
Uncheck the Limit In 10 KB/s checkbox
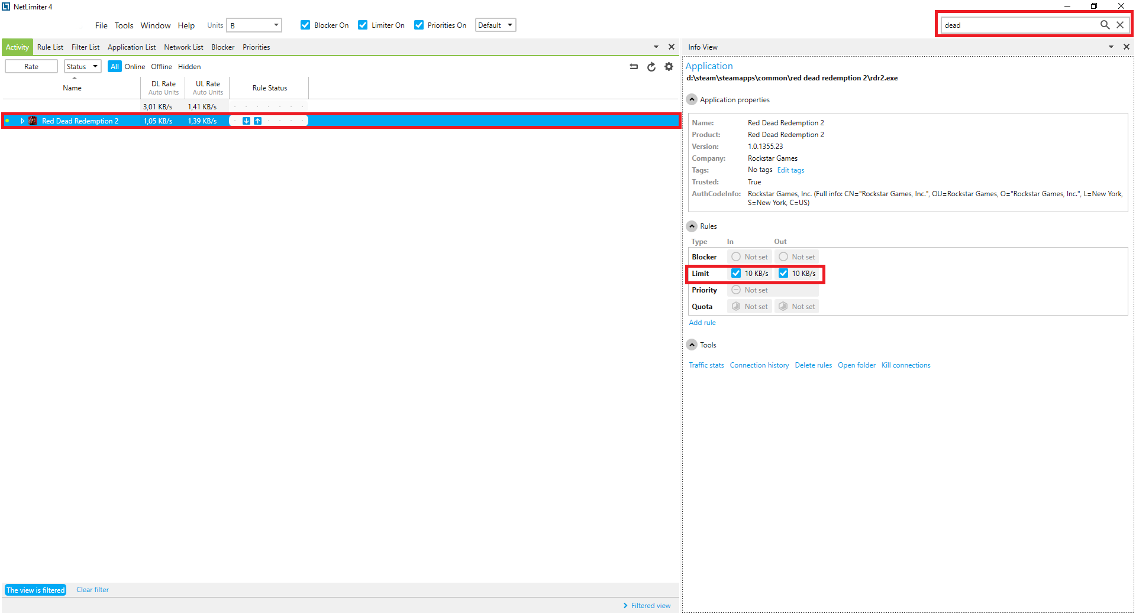pyautogui.click(x=736, y=274)
